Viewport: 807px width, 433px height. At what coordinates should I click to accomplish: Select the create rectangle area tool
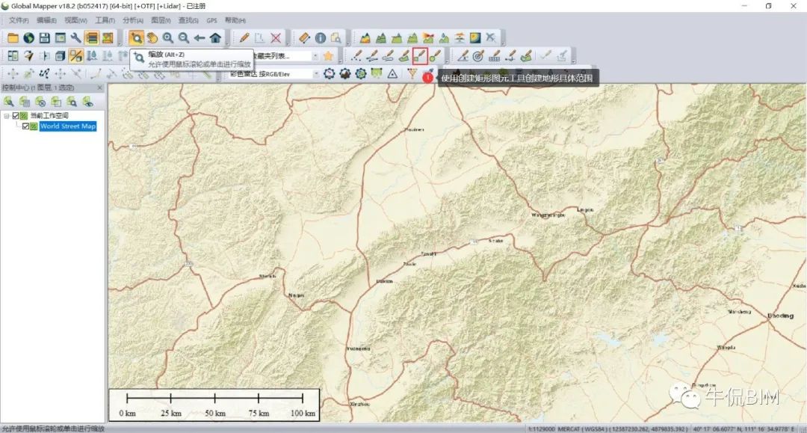(420, 55)
